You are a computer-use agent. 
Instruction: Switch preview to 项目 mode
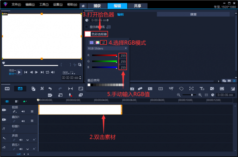(x=12, y=70)
